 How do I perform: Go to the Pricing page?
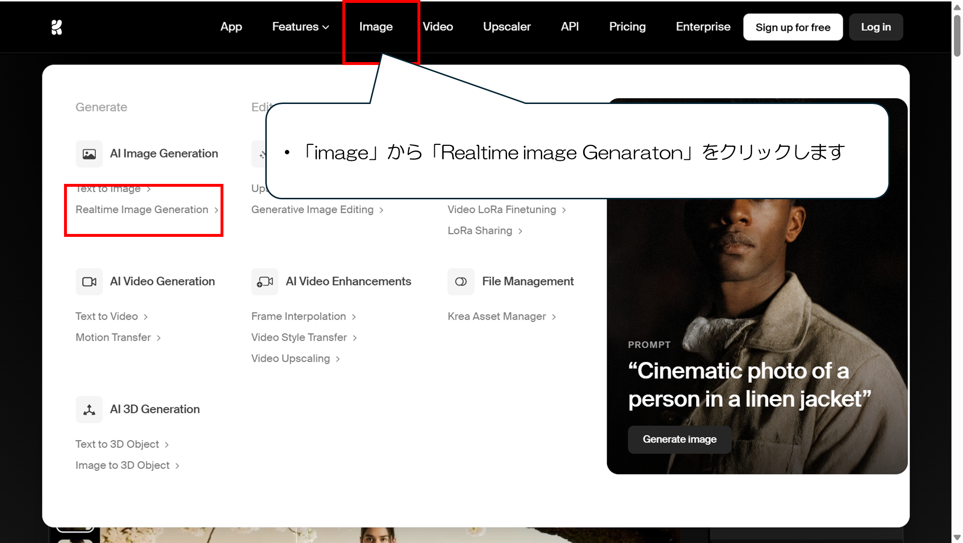pos(627,27)
